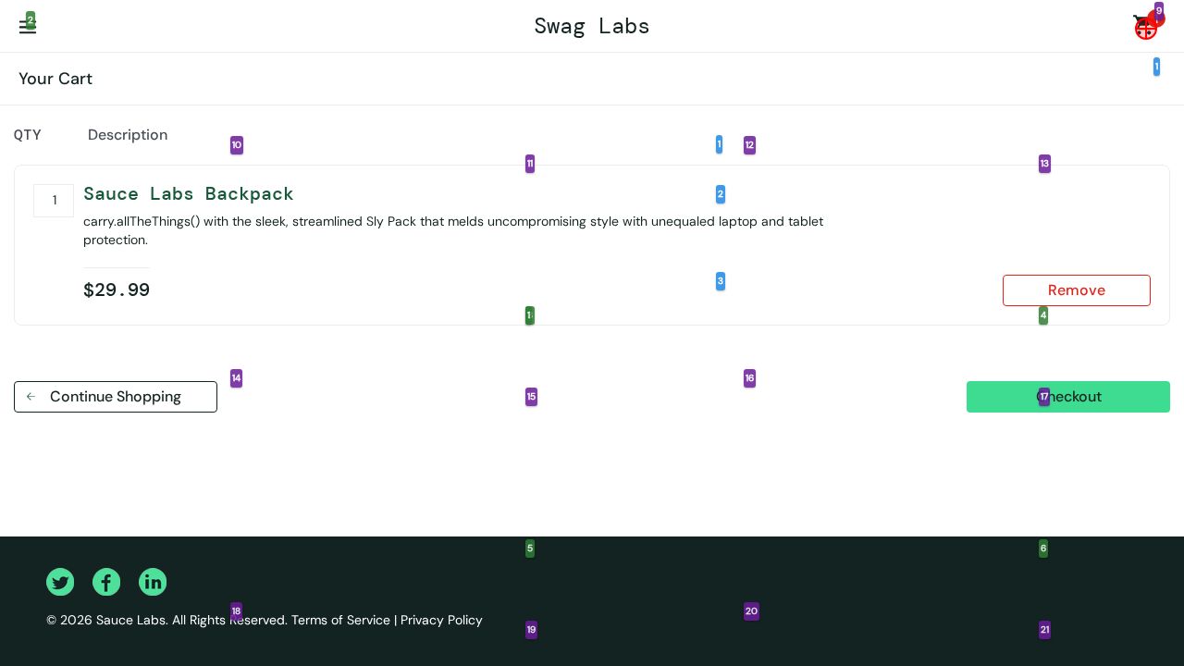1184x666 pixels.
Task: Click the green marker badge numbered 4
Action: click(x=1043, y=315)
